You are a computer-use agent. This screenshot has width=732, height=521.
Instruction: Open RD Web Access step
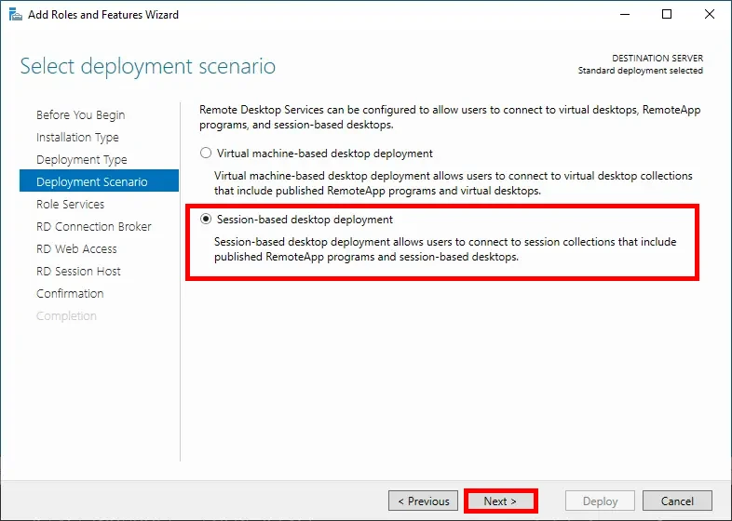[76, 249]
